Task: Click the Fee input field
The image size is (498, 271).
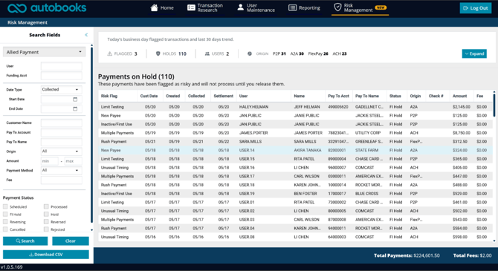Action: 61,180
